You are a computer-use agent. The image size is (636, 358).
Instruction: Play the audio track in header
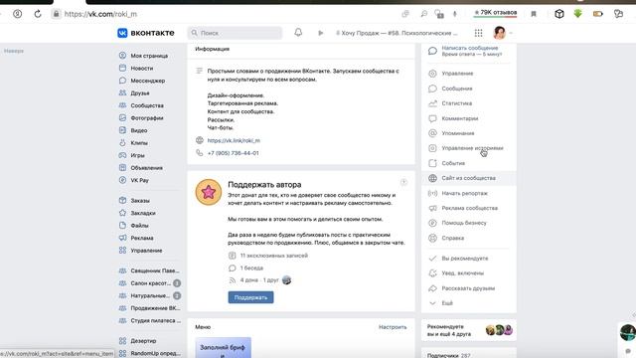tap(320, 33)
